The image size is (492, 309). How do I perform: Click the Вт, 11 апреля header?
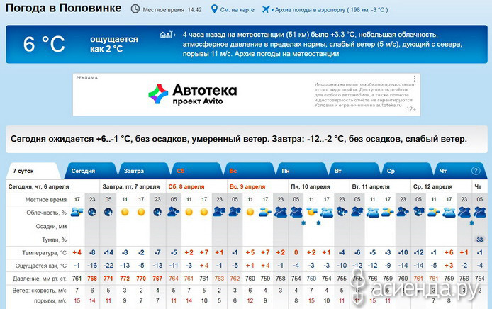[370, 186]
